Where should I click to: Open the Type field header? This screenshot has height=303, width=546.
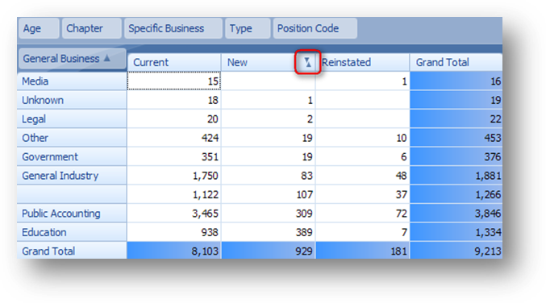point(248,28)
